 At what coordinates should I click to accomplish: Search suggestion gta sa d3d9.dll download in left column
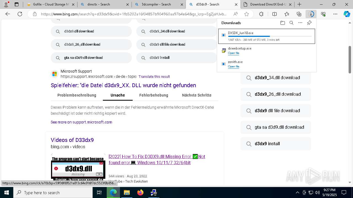[x=91, y=58]
